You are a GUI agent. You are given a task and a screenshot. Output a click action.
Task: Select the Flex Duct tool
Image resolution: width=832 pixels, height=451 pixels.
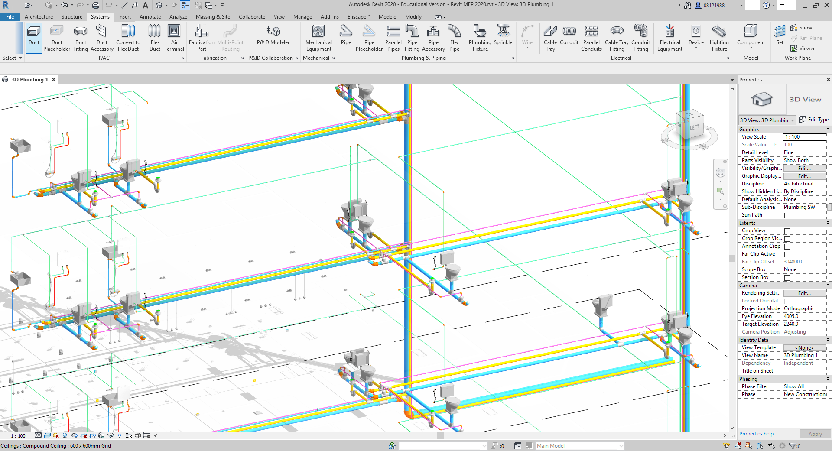[x=155, y=37]
